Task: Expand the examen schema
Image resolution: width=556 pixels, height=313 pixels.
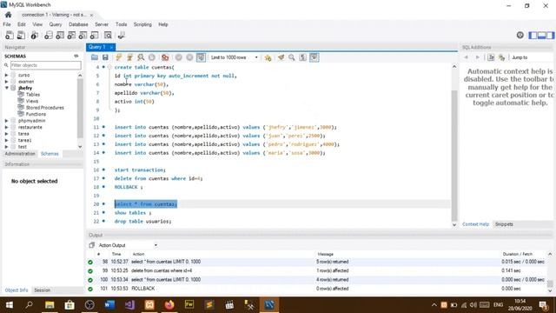Action: [6, 82]
